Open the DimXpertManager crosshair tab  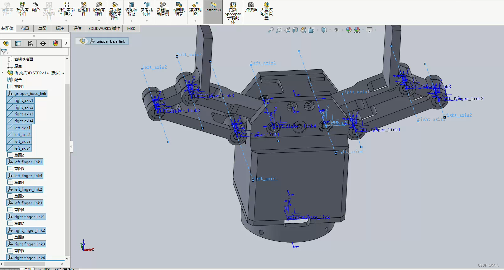pos(43,44)
